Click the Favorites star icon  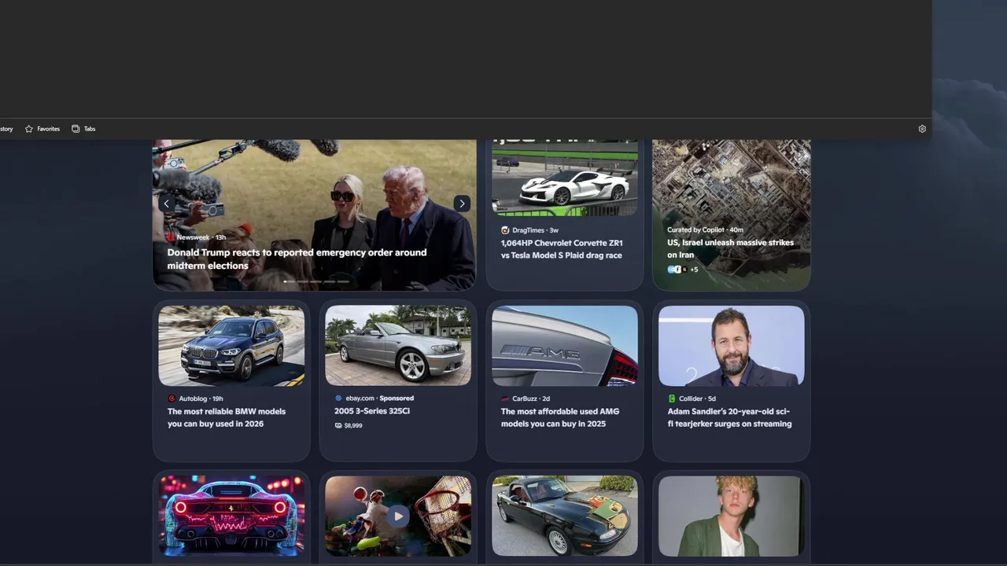point(29,129)
